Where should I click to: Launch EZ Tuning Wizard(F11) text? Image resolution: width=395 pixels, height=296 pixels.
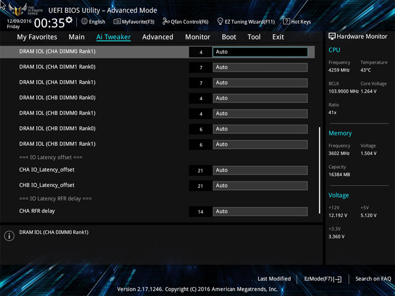click(250, 21)
